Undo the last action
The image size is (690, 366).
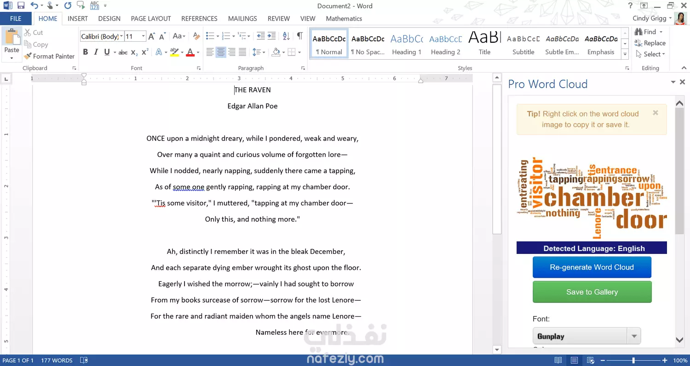[x=34, y=6]
